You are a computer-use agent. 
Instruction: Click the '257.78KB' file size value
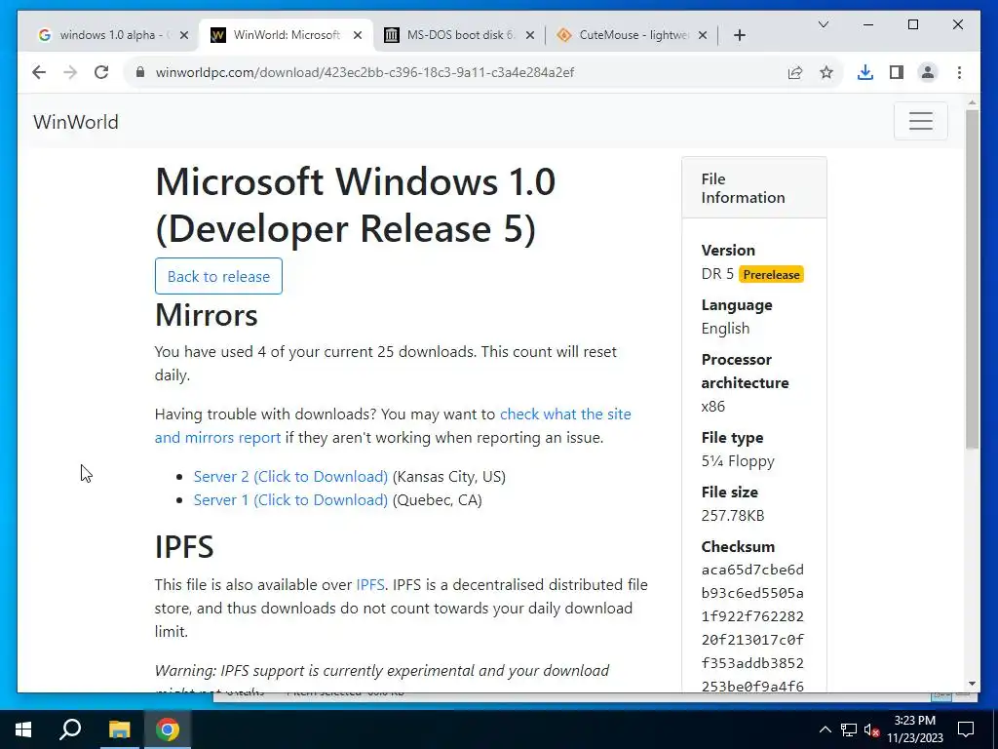(x=733, y=515)
